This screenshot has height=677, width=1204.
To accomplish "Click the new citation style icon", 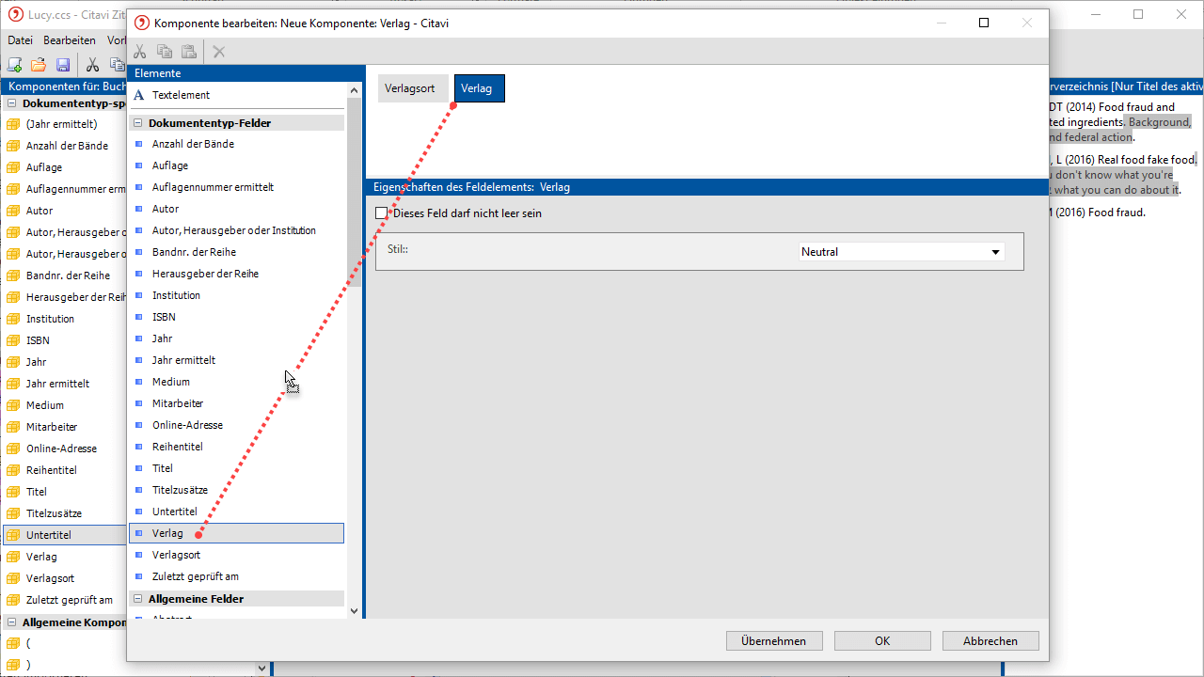I will (15, 65).
